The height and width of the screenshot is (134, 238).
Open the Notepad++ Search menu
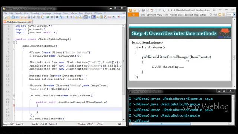click(18, 13)
